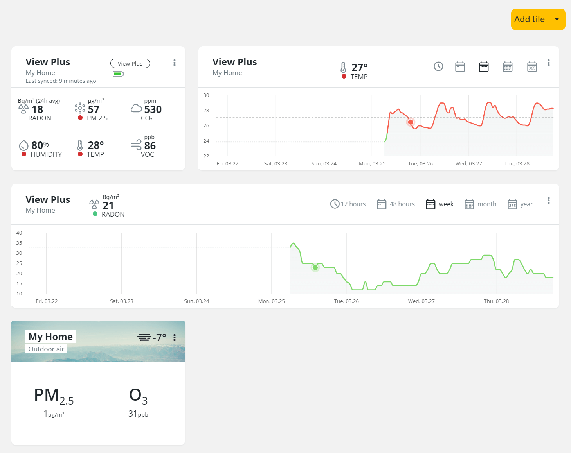This screenshot has width=571, height=453.
Task: Click the 530 ppm CO₂ reading
Action: click(153, 109)
